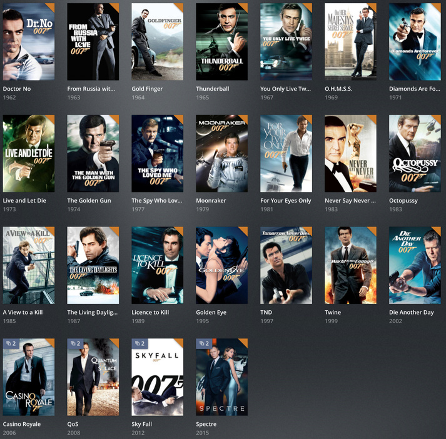Screen dimensions: 446x439
Task: Open On Her Majesty's Secret Service poster
Action: click(350, 42)
